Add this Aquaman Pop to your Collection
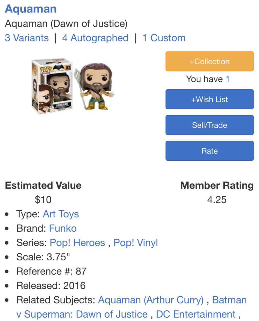The height and width of the screenshot is (321, 259). (209, 61)
